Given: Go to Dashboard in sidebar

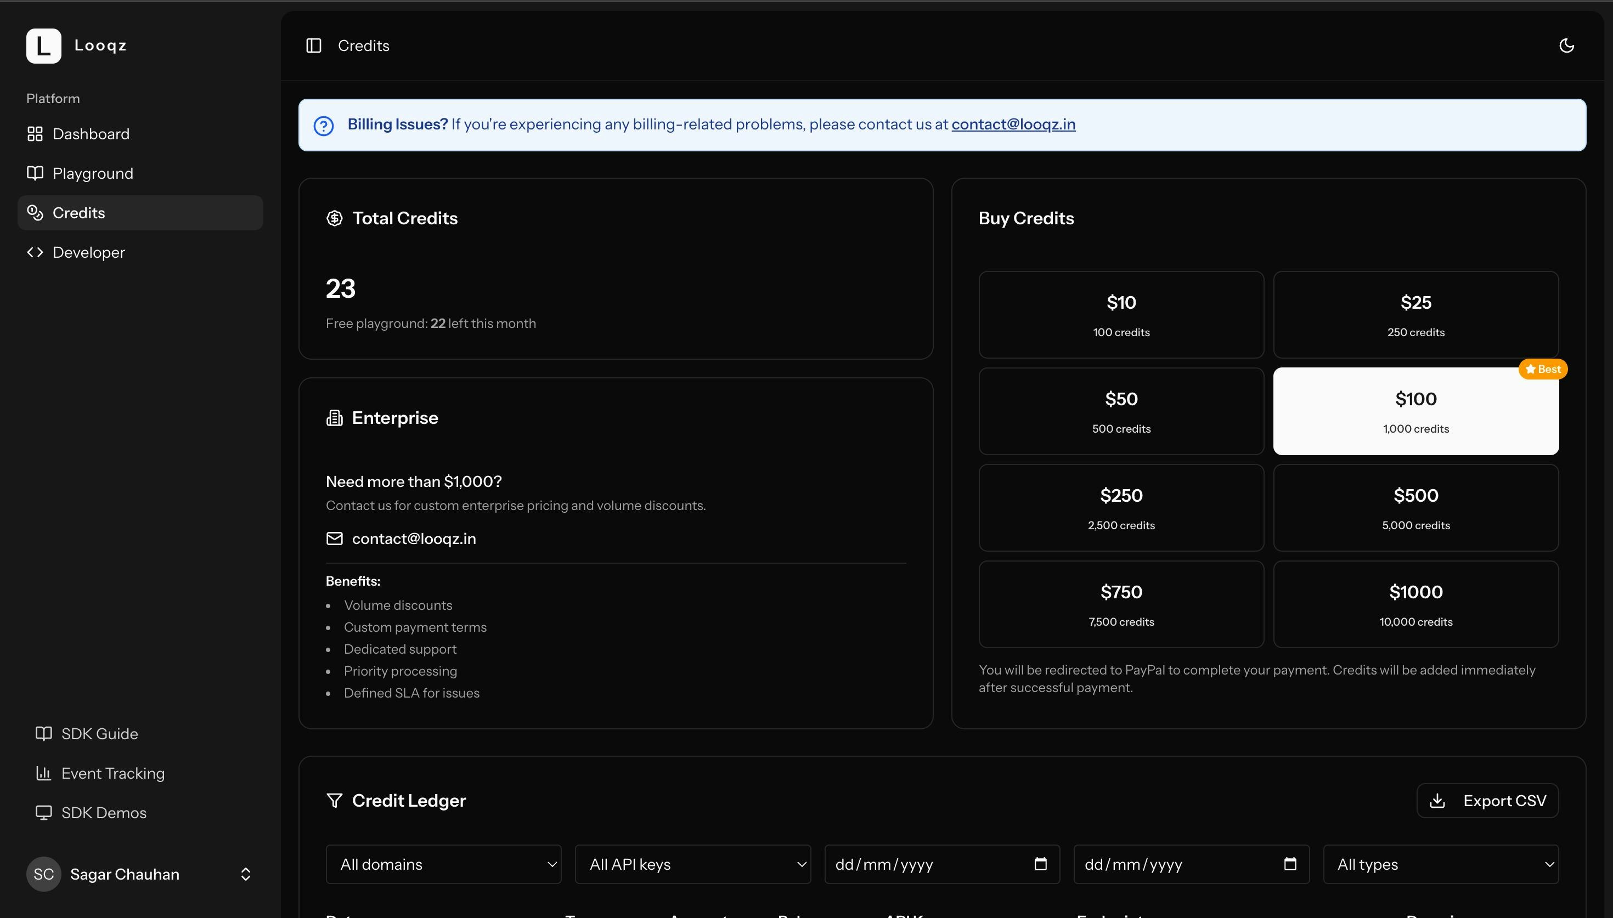Looking at the screenshot, I should coord(91,134).
